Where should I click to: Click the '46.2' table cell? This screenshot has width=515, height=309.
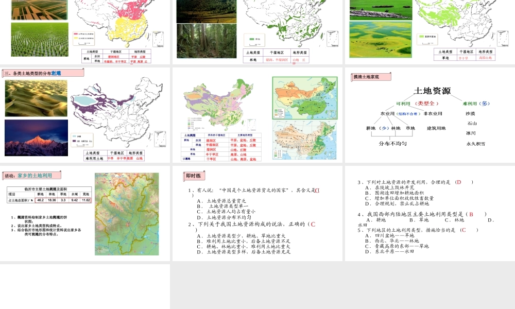[40, 200]
